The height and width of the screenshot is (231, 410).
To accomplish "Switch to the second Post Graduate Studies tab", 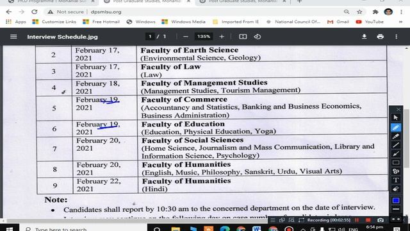I will tap(147, 1).
